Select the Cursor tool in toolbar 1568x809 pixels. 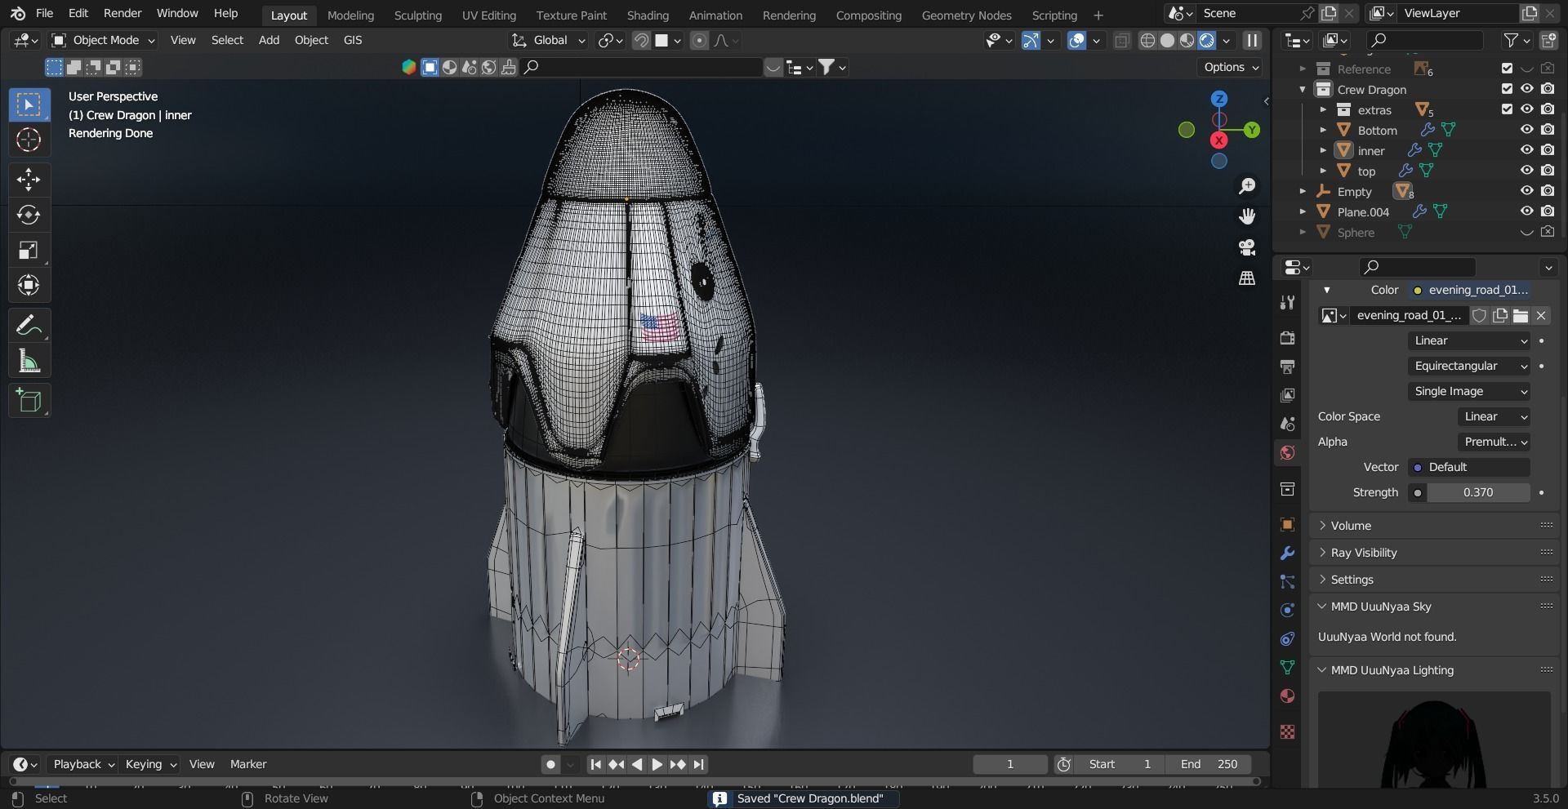(x=29, y=140)
